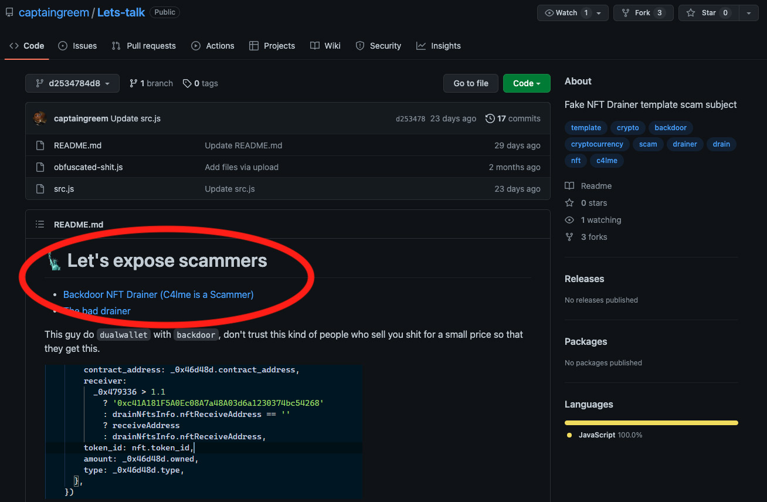Viewport: 767px width, 502px height.
Task: Open the Update src.js latest commit message
Action: coord(135,118)
